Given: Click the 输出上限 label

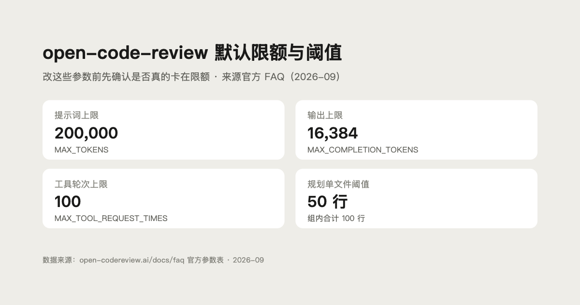Looking at the screenshot, I should 325,115.
